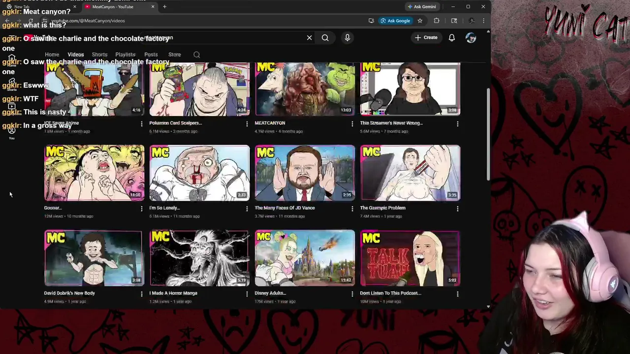
Task: Open options for The Ozempic Problem video
Action: [458, 208]
